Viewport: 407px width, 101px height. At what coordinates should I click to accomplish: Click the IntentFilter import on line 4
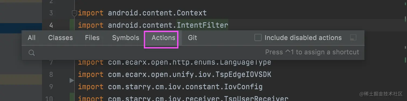(x=153, y=25)
